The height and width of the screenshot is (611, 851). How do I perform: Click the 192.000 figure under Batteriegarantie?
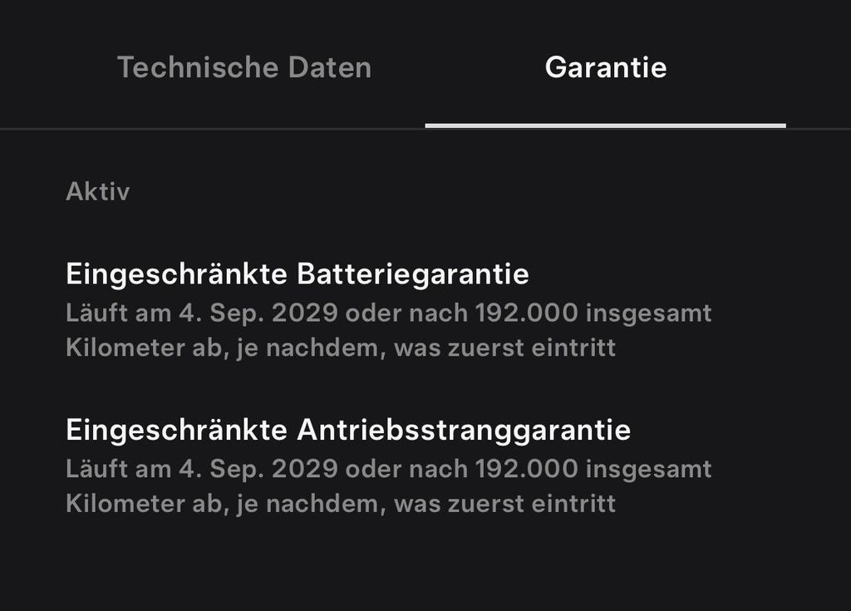(x=526, y=313)
